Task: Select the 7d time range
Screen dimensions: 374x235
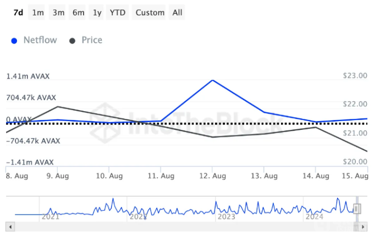Action: click(x=18, y=13)
